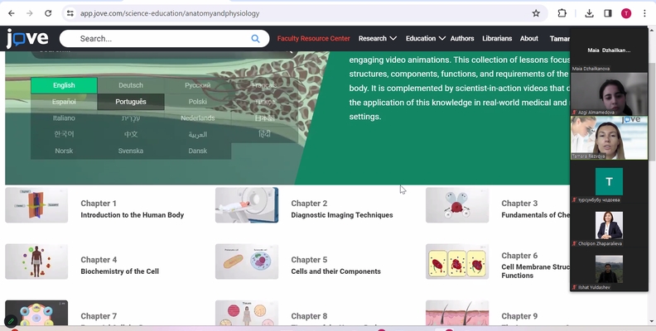
Task: Choose Português language
Action: click(131, 102)
